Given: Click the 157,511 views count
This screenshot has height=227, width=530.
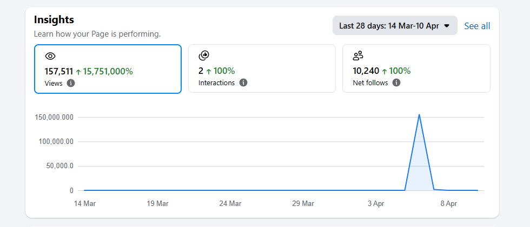Looking at the screenshot, I should point(58,71).
